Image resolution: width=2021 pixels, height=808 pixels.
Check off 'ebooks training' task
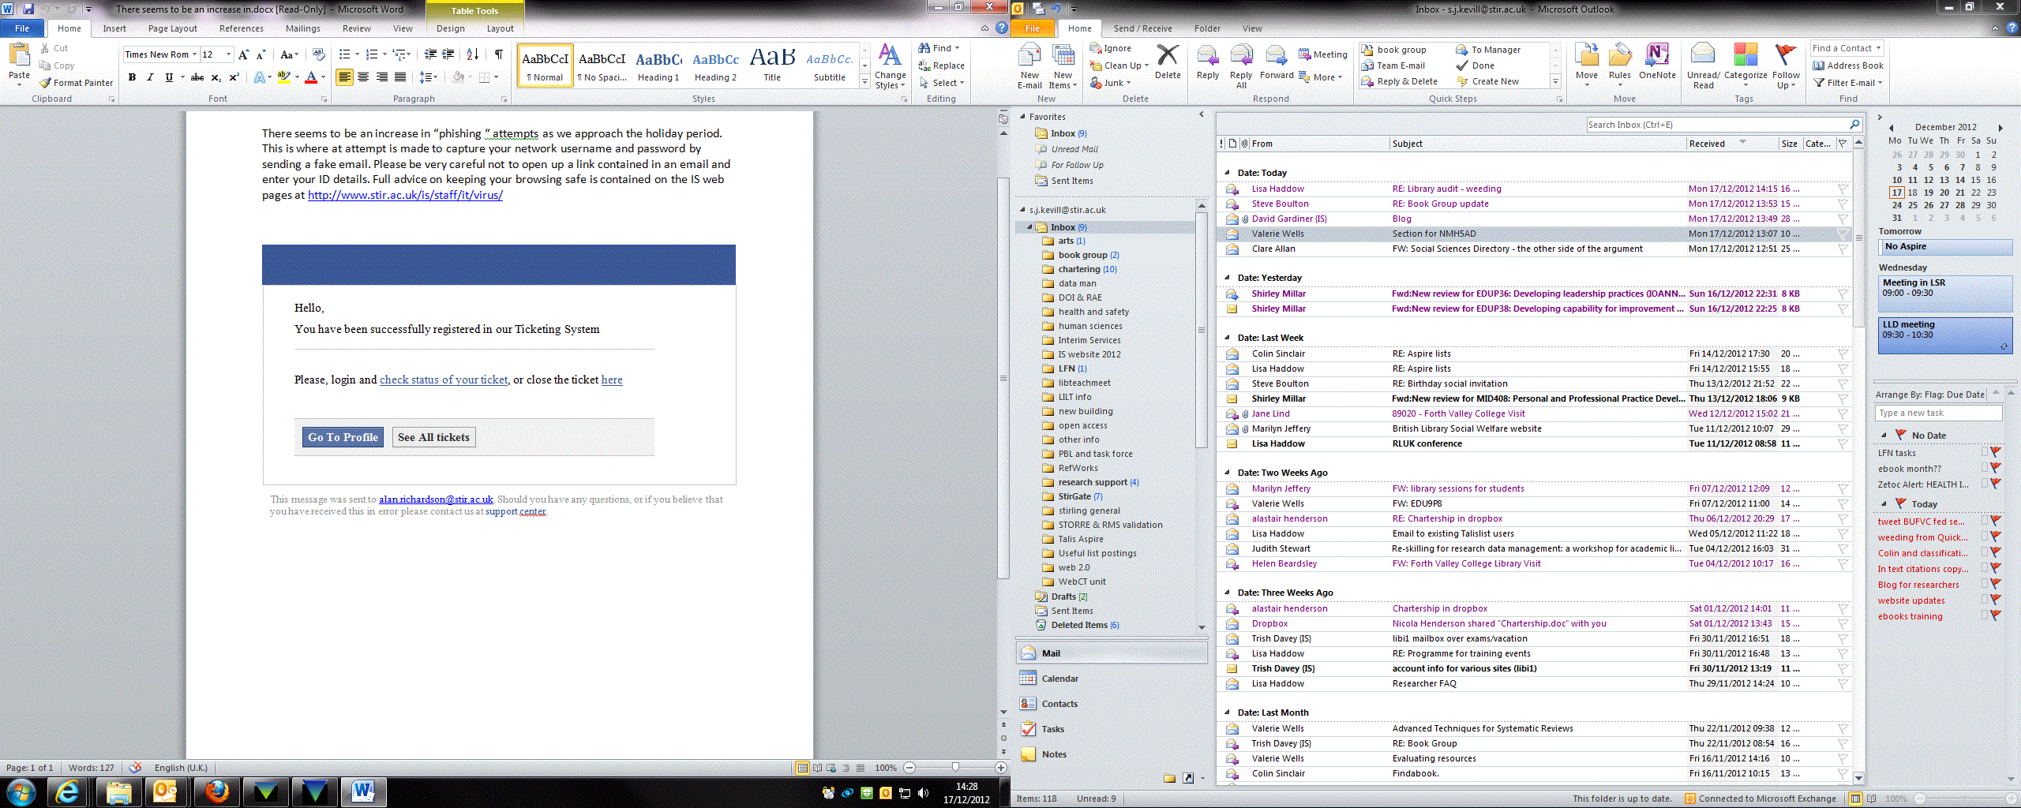click(1985, 615)
